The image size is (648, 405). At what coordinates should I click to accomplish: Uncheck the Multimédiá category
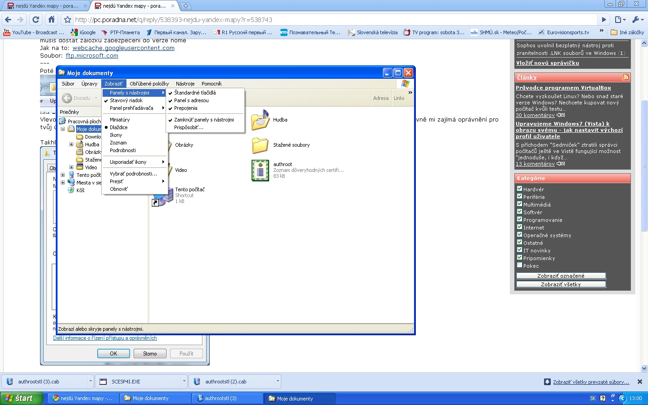(519, 204)
